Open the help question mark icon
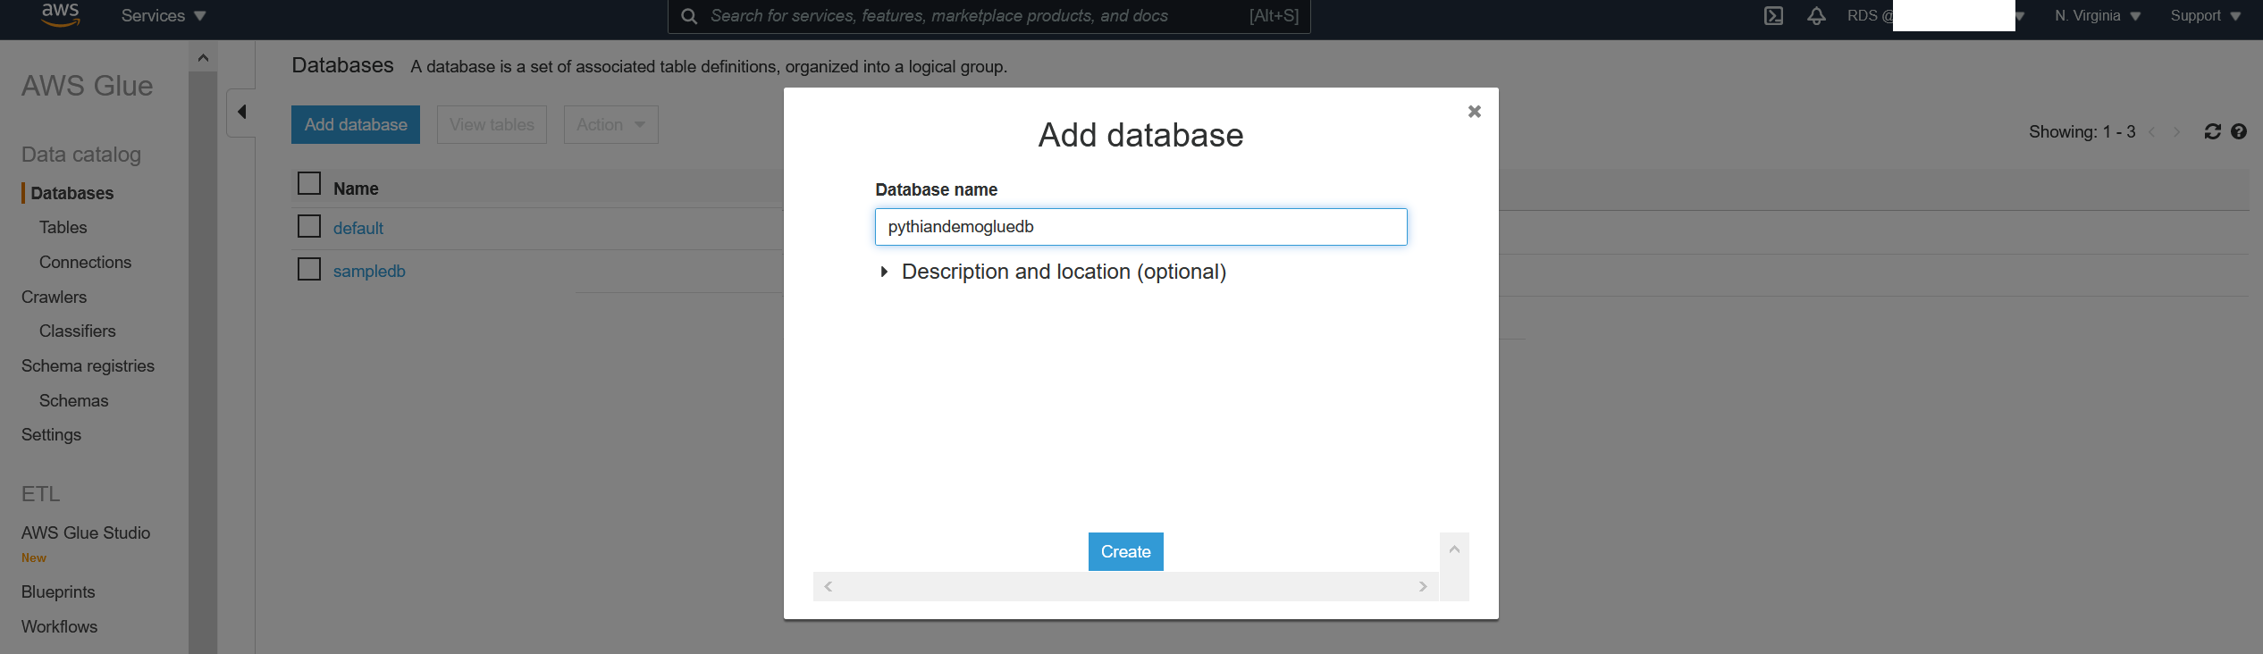The image size is (2263, 654). point(2239,132)
